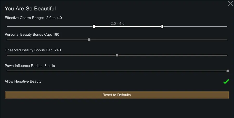
Task: Click Charm Range track left of minimum handle
Action: click(49, 27)
